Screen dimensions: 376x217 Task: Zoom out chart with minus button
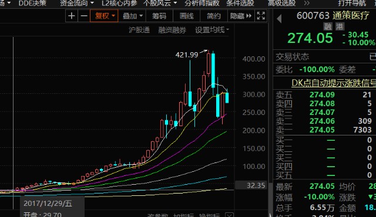point(83,16)
